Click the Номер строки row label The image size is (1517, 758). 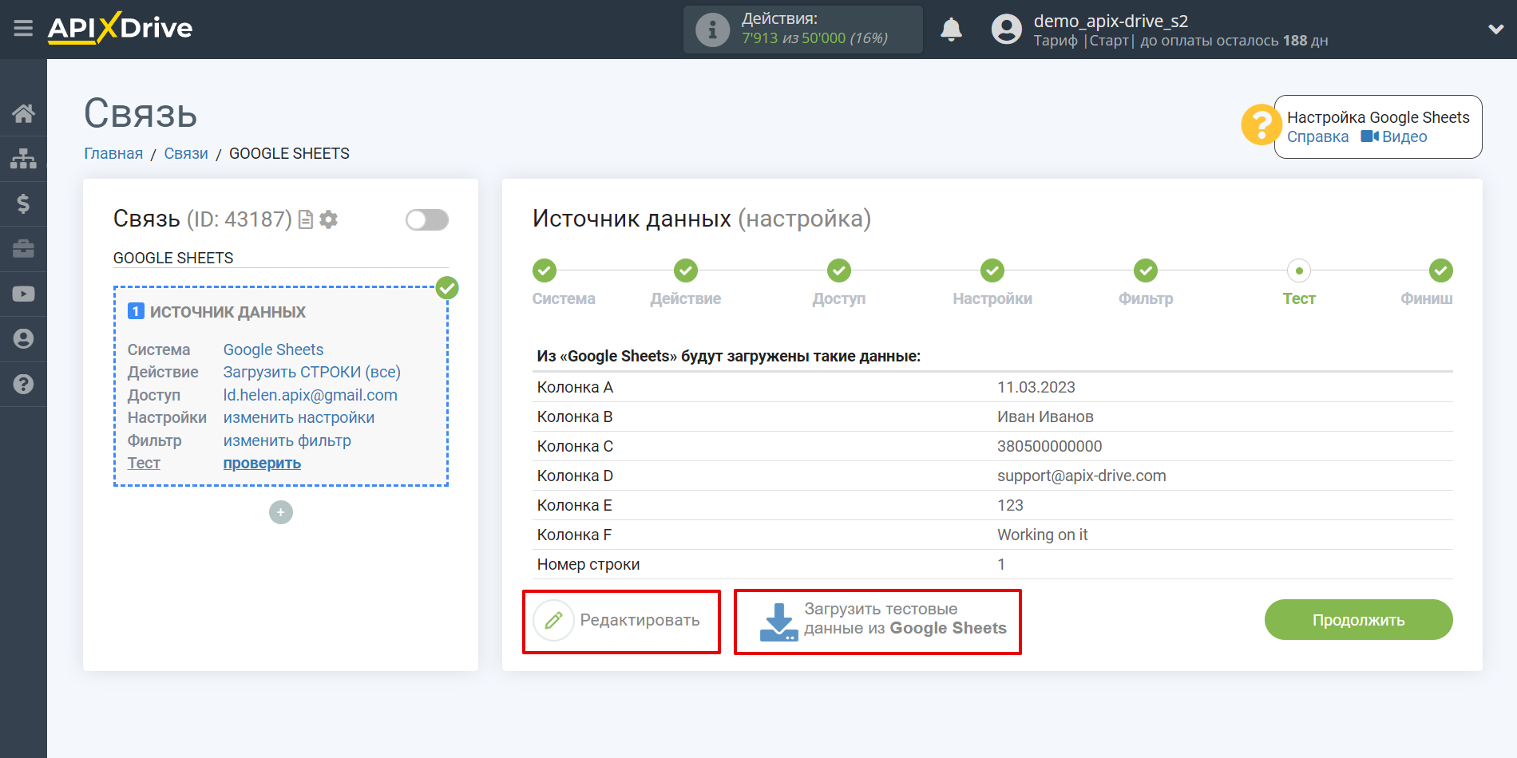pos(588,564)
